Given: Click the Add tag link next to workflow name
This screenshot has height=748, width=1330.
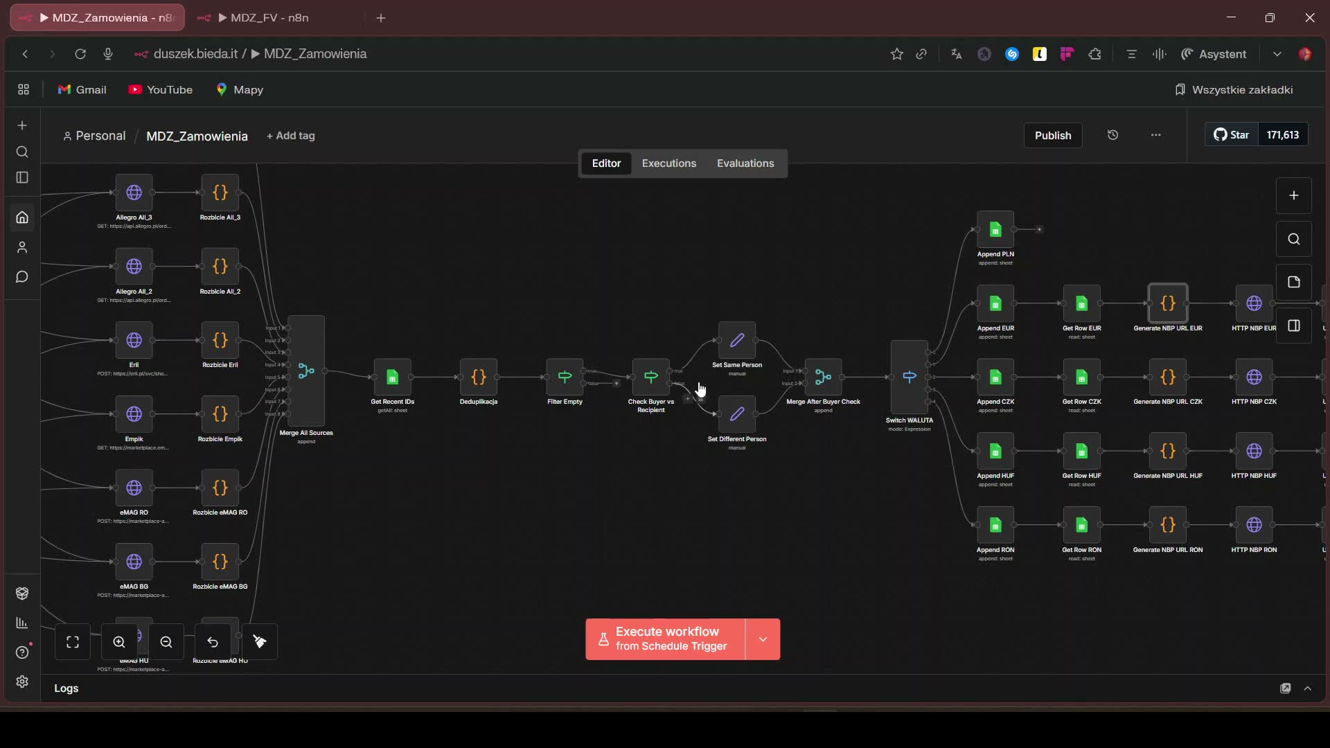Looking at the screenshot, I should (x=290, y=136).
